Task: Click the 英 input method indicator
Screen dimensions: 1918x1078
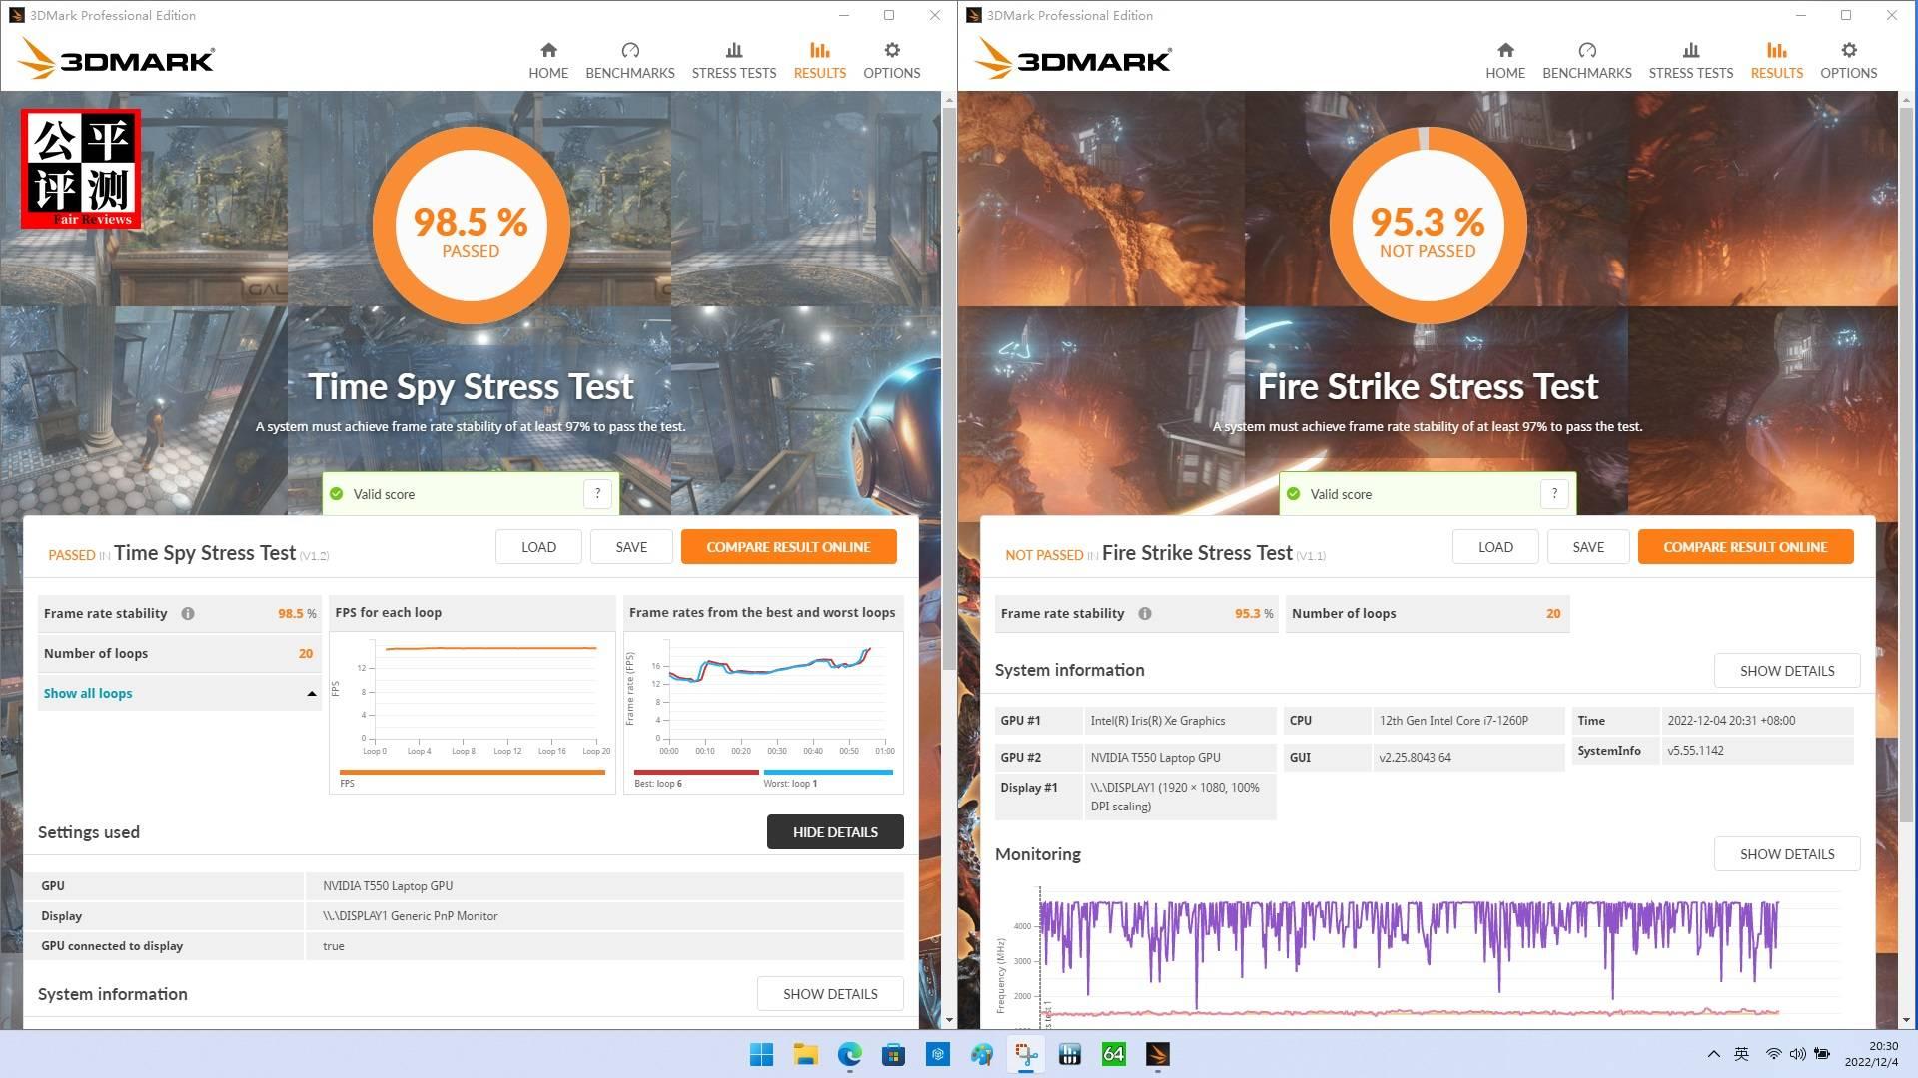Action: (1741, 1054)
